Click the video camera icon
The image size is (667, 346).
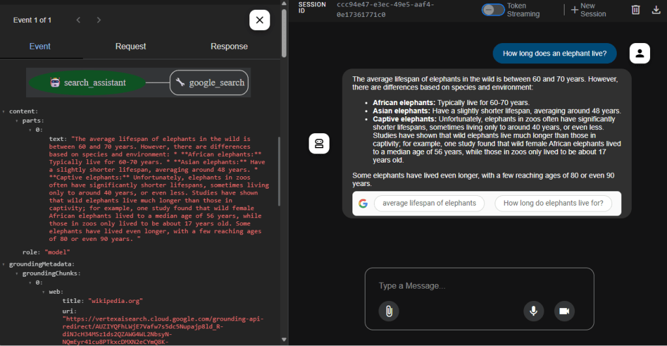565,311
